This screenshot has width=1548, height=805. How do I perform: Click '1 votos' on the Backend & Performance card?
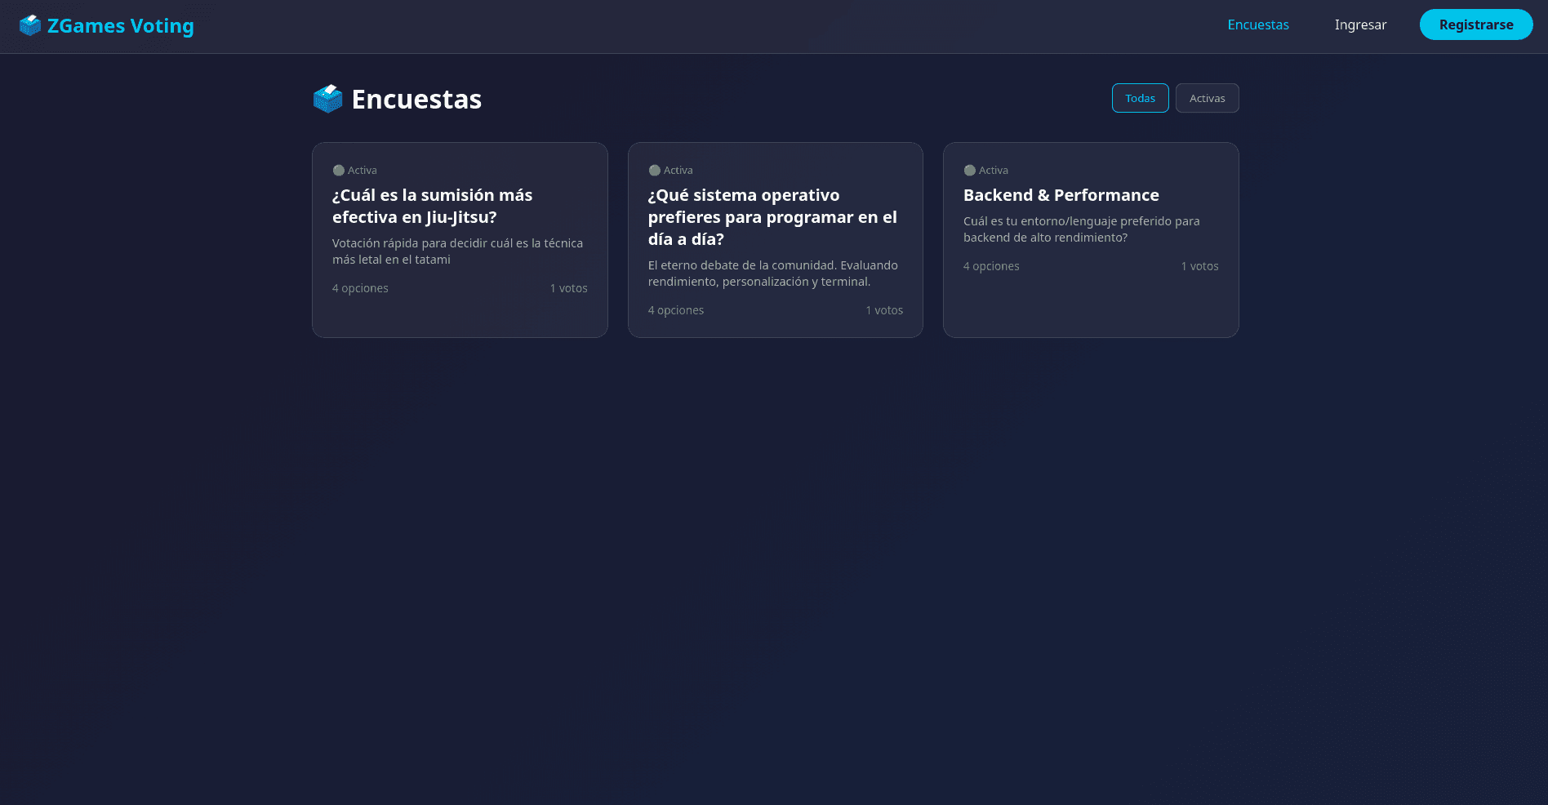pos(1200,266)
